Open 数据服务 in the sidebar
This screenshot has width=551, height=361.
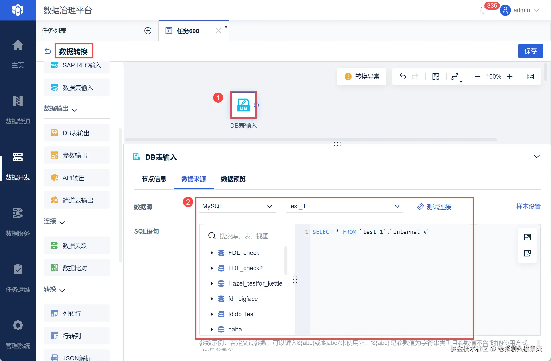[18, 222]
